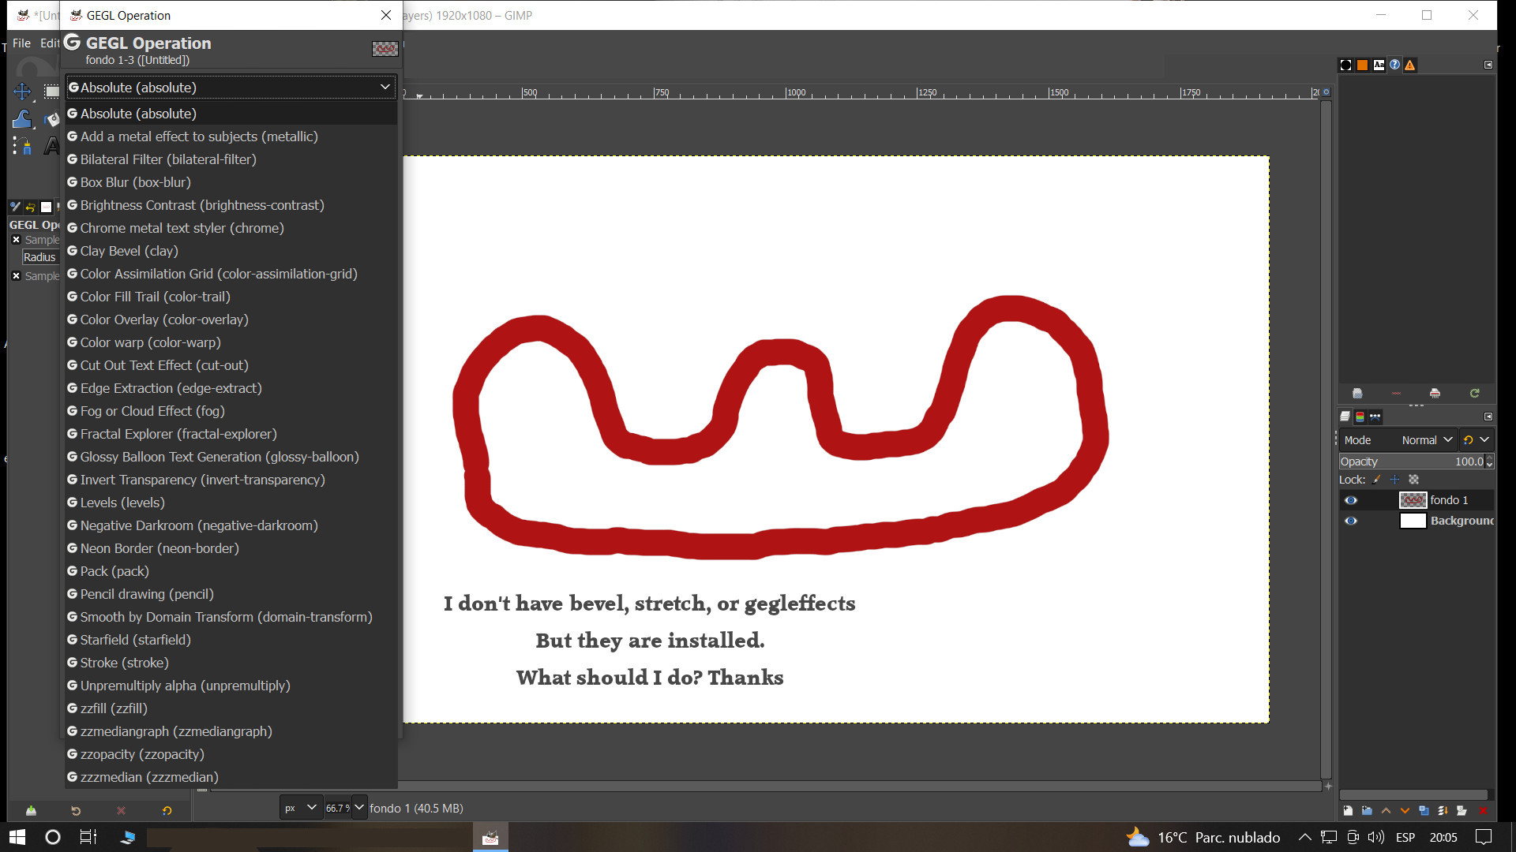The image size is (1516, 852).
Task: Switch to the Channels tab
Action: pos(1360,417)
